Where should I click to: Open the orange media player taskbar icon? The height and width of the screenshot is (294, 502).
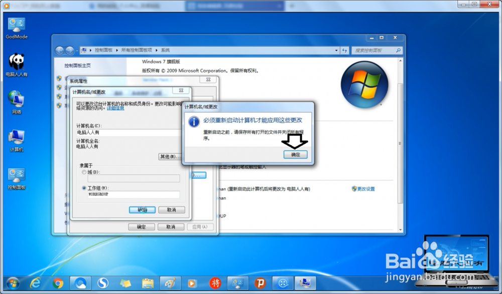click(x=192, y=283)
